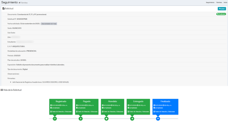Select the blue Finalizado stage card
This screenshot has width=228, height=126.
pyautogui.click(x=165, y=106)
